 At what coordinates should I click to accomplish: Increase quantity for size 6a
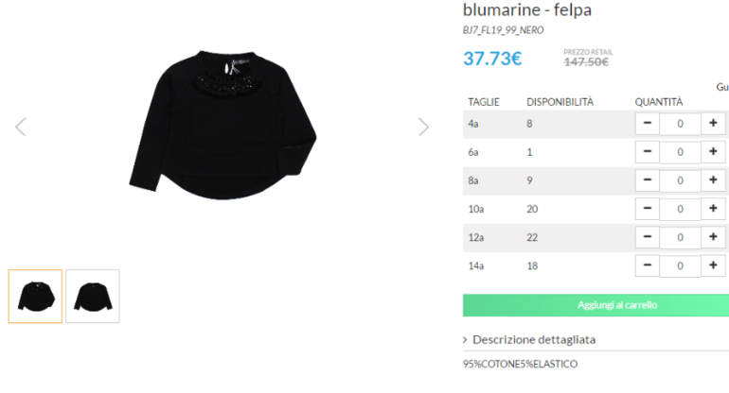point(713,152)
